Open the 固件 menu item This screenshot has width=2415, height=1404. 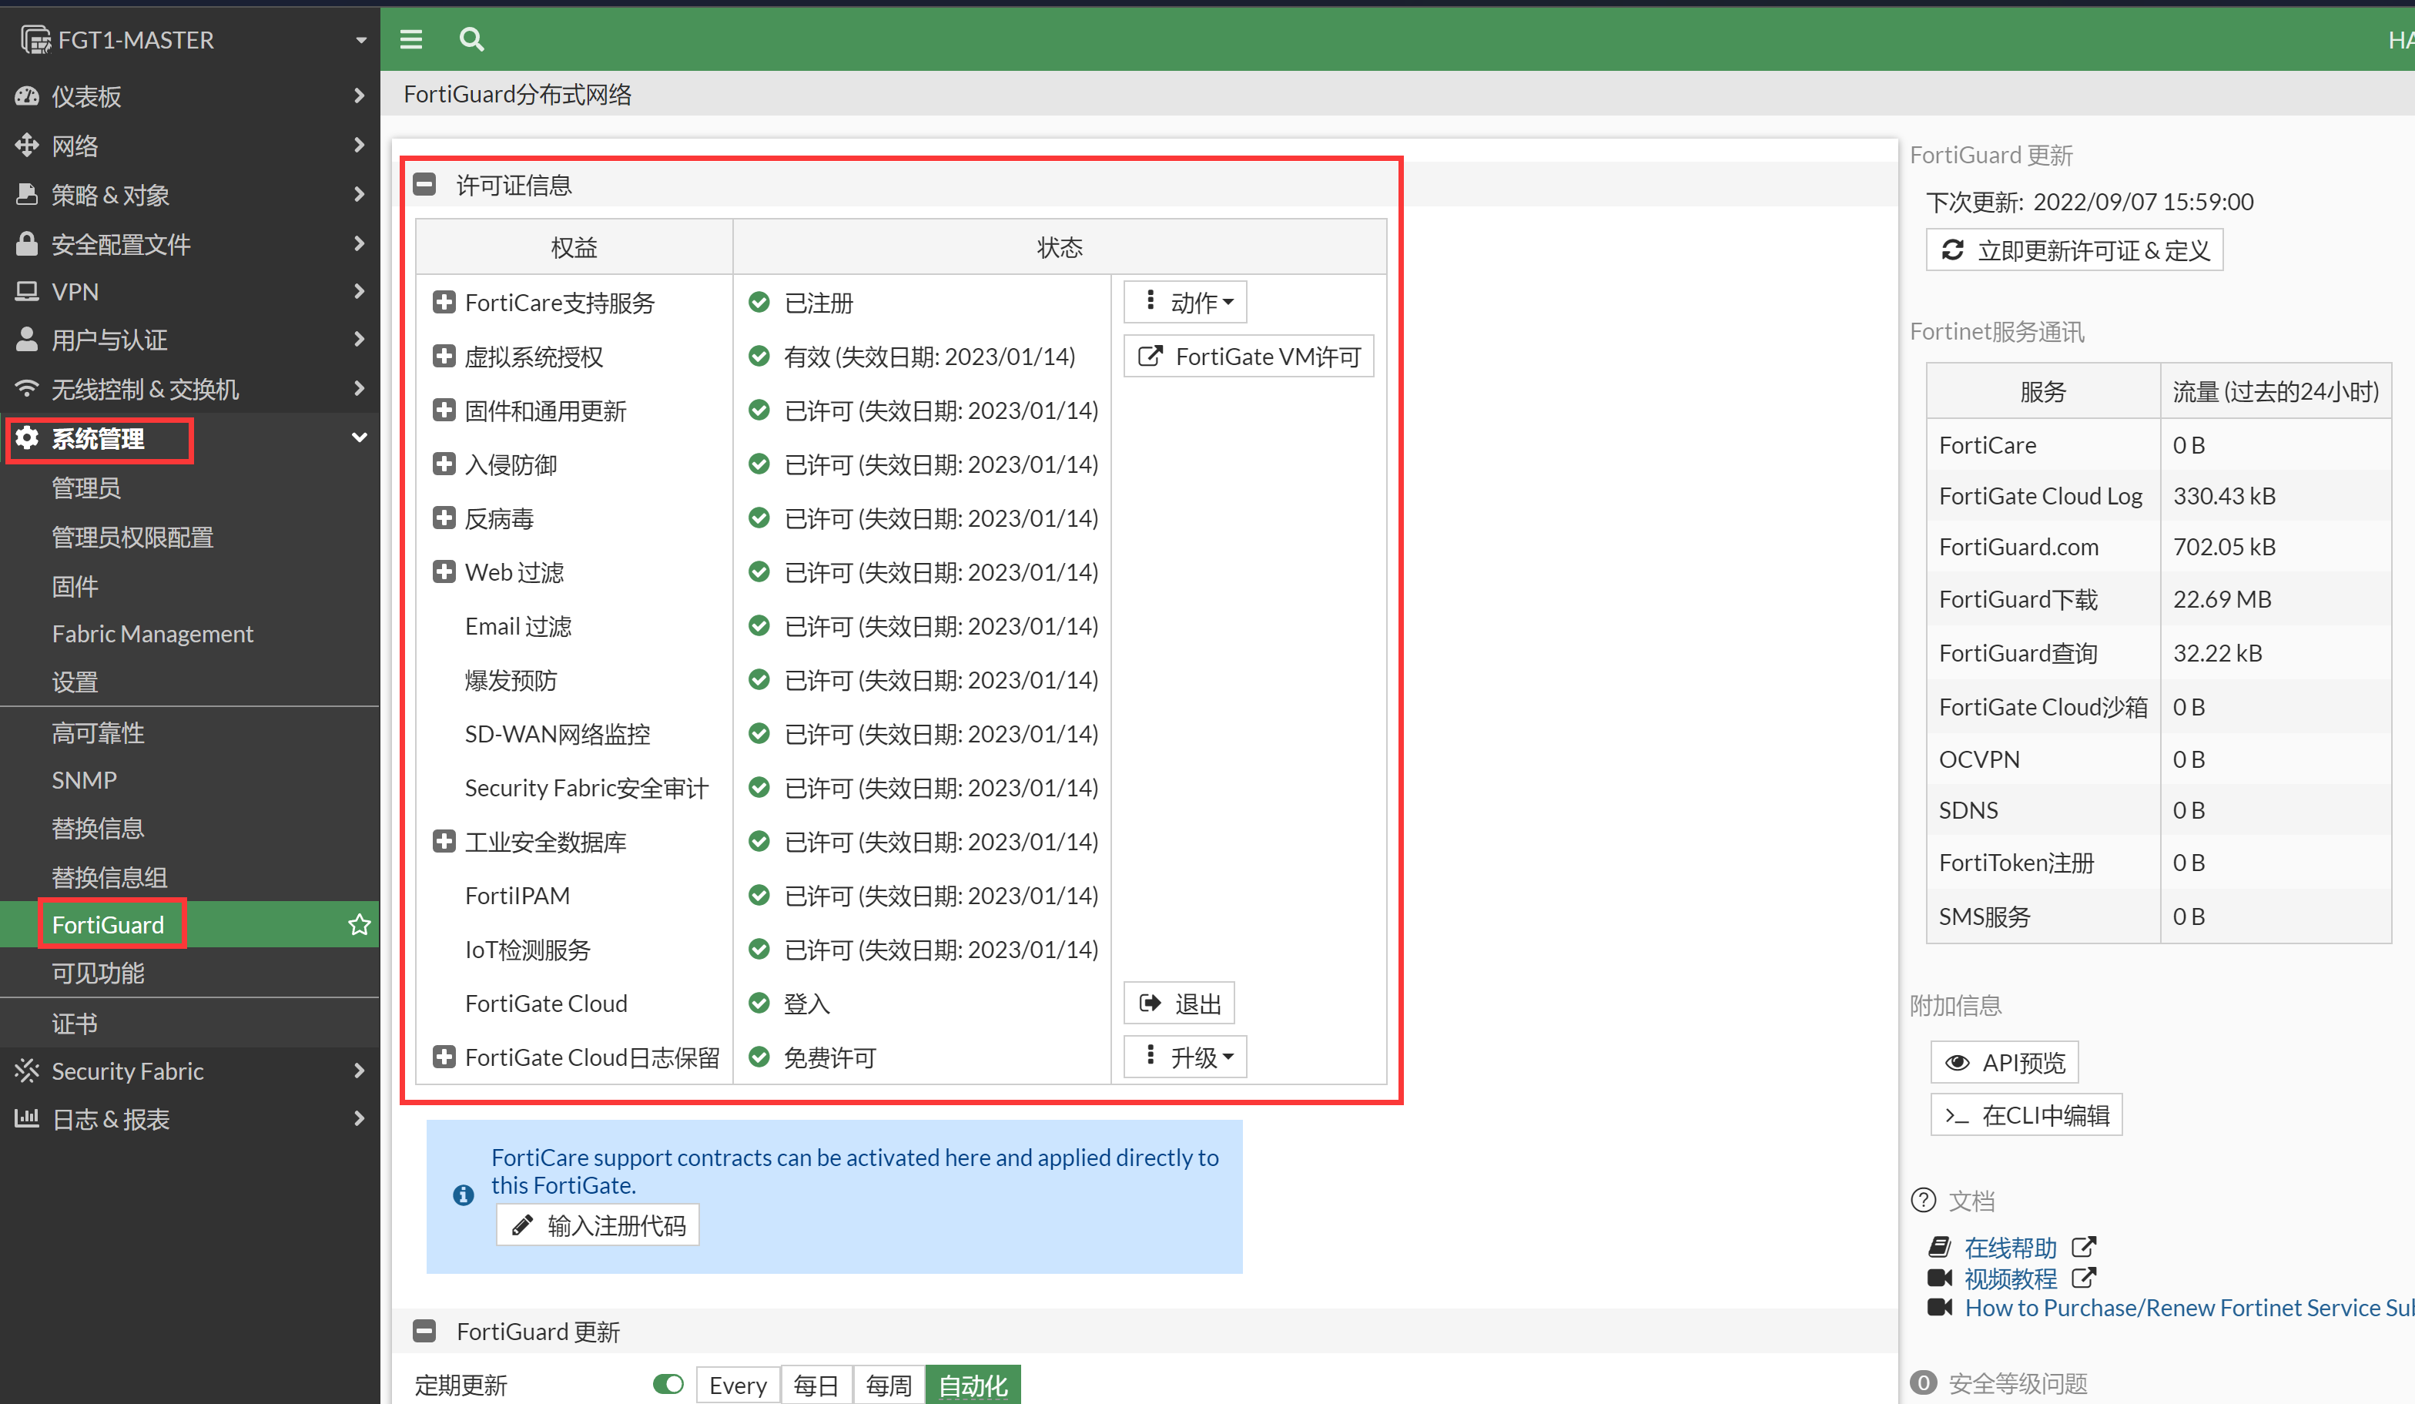click(x=75, y=585)
